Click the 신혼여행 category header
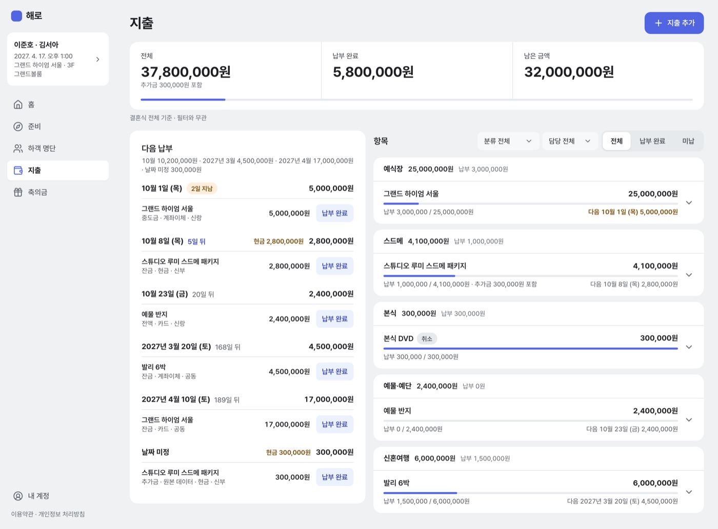 tap(538, 458)
